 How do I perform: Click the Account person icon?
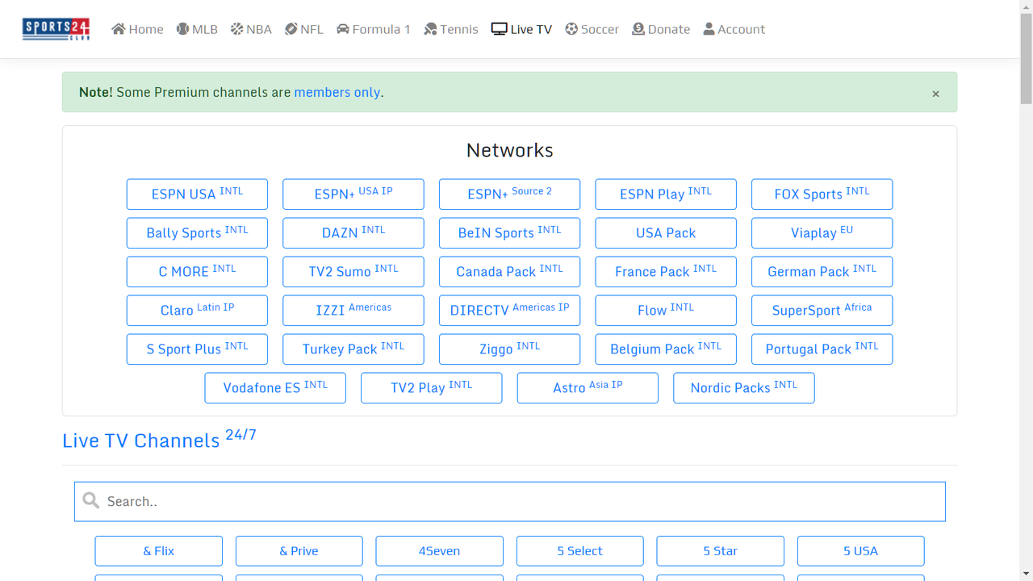point(709,29)
